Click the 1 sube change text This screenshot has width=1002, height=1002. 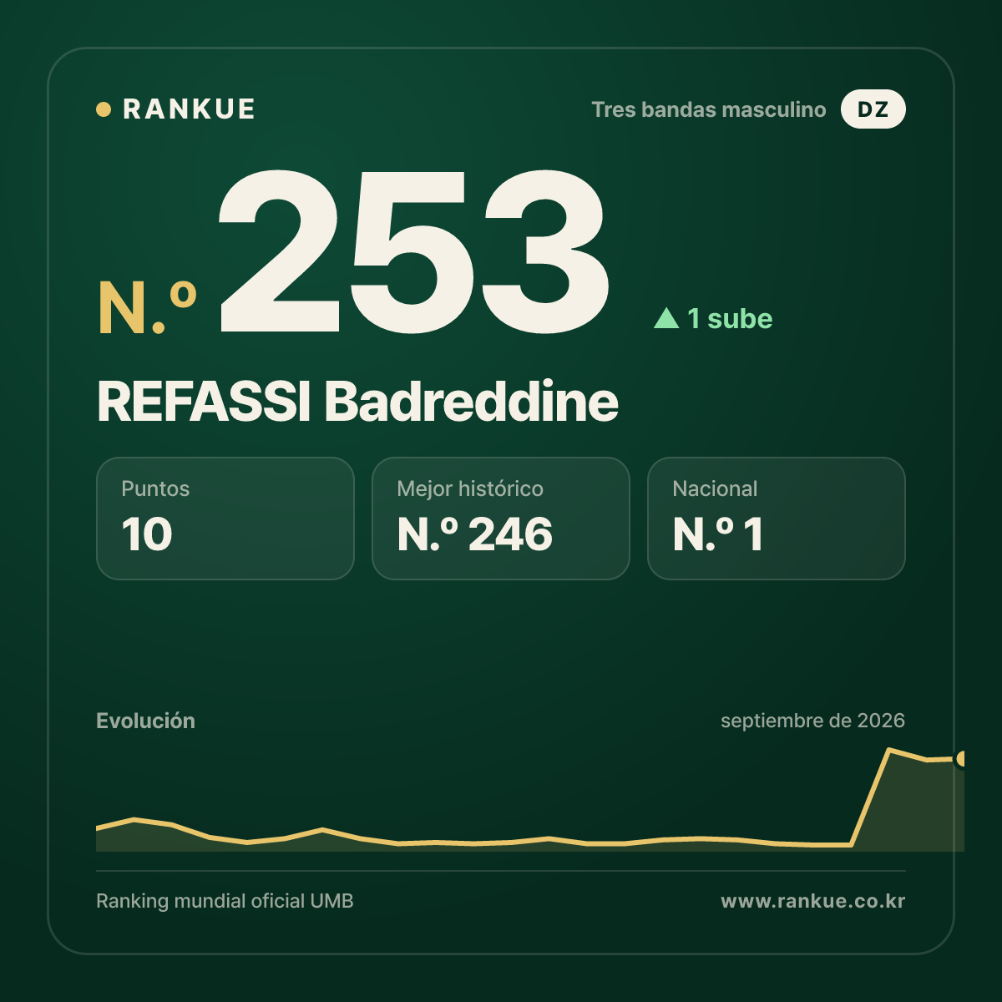(730, 318)
